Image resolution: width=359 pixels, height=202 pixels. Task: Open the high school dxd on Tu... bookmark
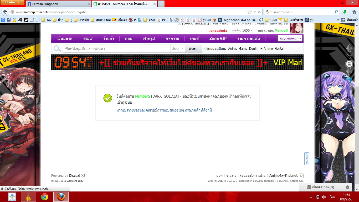238,20
